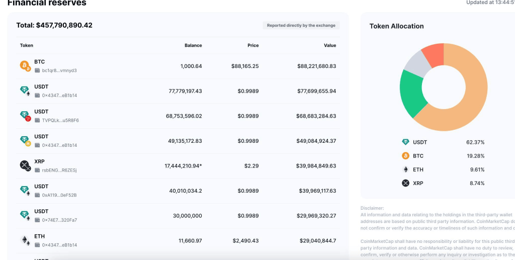Click the BTC coin icon in the table
Viewport: 515px width, 260px height.
[25, 66]
